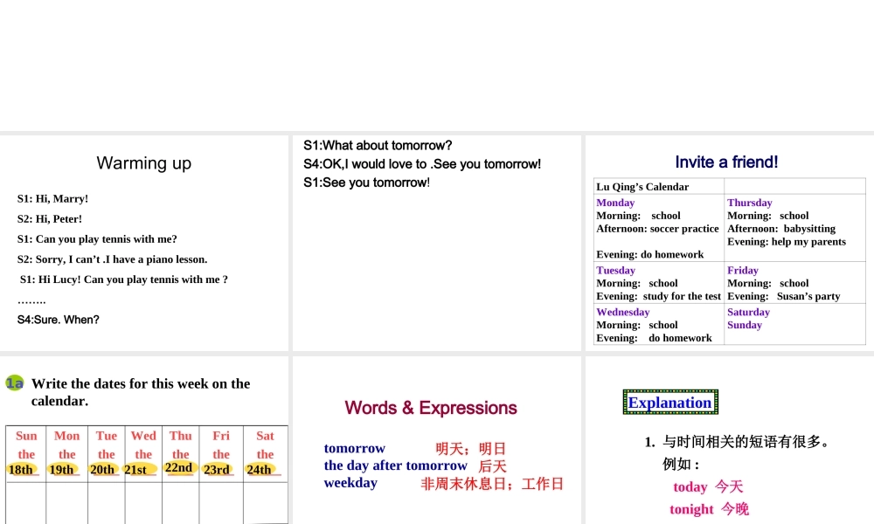This screenshot has width=874, height=524.
Task: Click the Friday cell with Susan's party
Action: (794, 283)
